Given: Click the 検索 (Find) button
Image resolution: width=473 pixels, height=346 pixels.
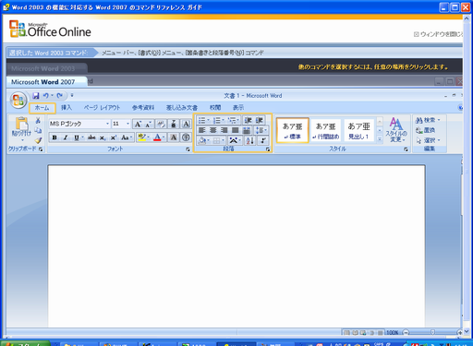Looking at the screenshot, I should click(x=428, y=120).
